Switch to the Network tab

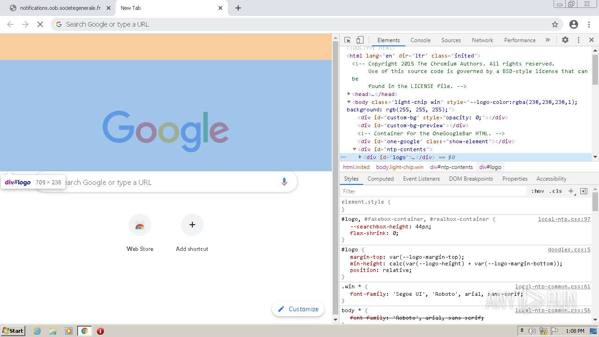pyautogui.click(x=482, y=40)
